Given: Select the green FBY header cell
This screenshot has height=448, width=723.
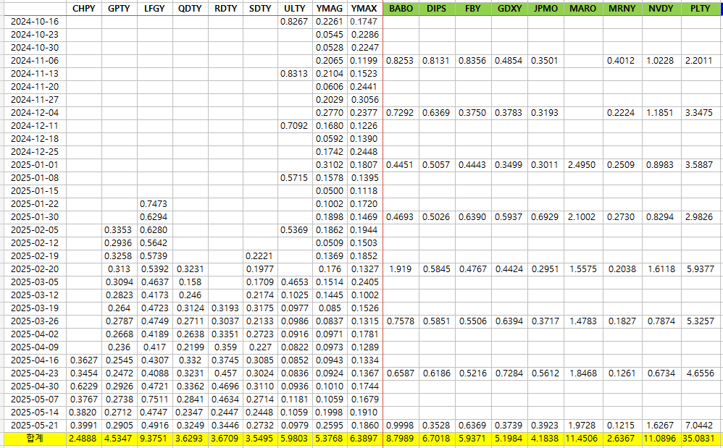Looking at the screenshot, I should pos(473,8).
